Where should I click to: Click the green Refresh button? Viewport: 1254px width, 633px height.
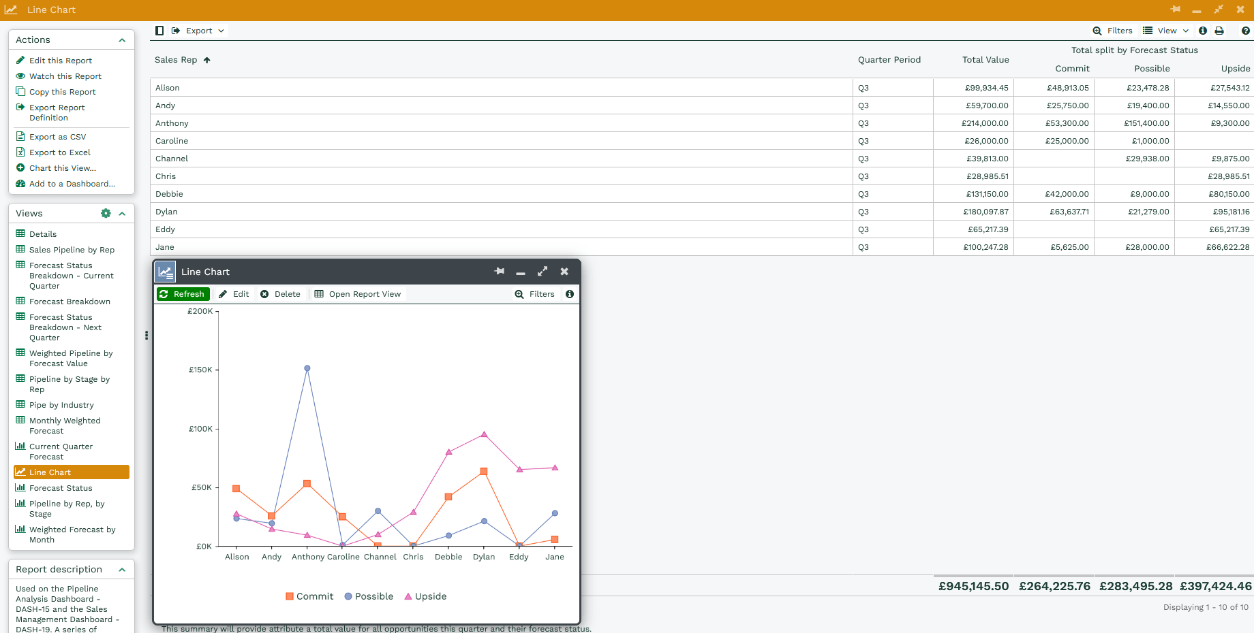pos(183,294)
